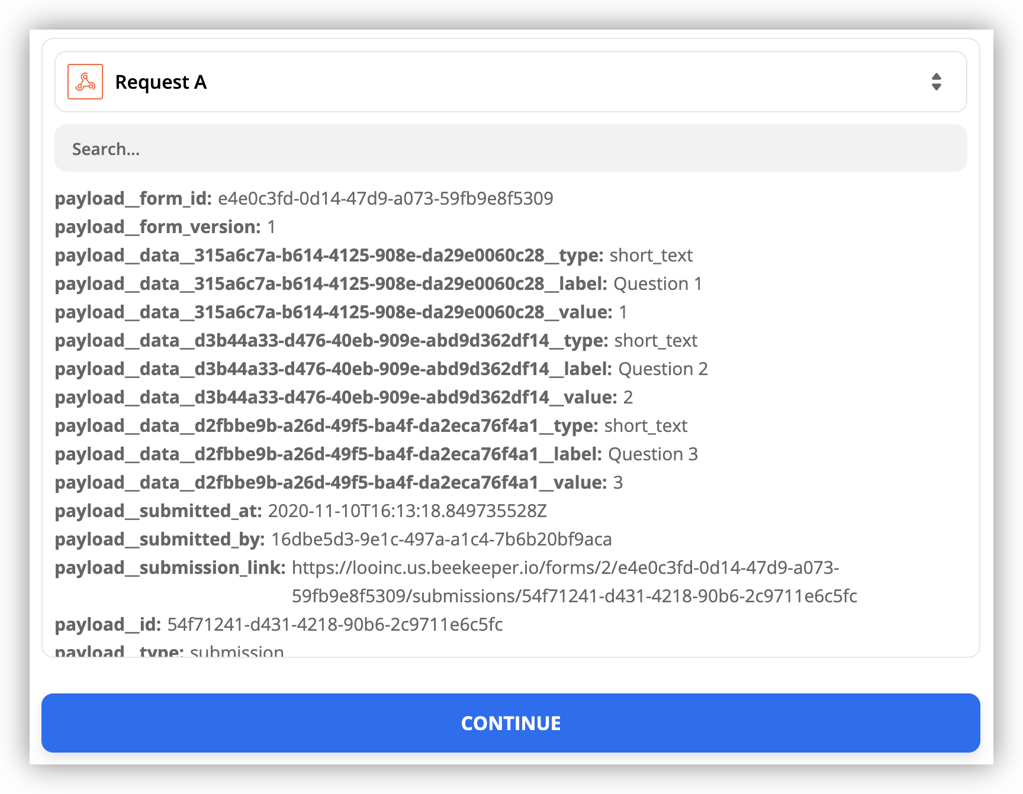Select the payload__submitted_at timestamp row
This screenshot has height=794, width=1023.
301,511
